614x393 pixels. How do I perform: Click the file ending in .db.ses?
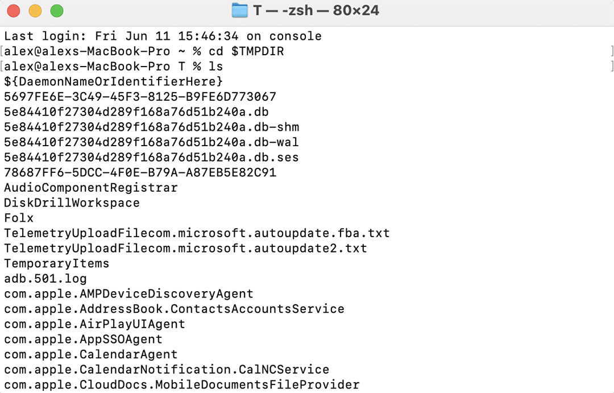pos(151,157)
